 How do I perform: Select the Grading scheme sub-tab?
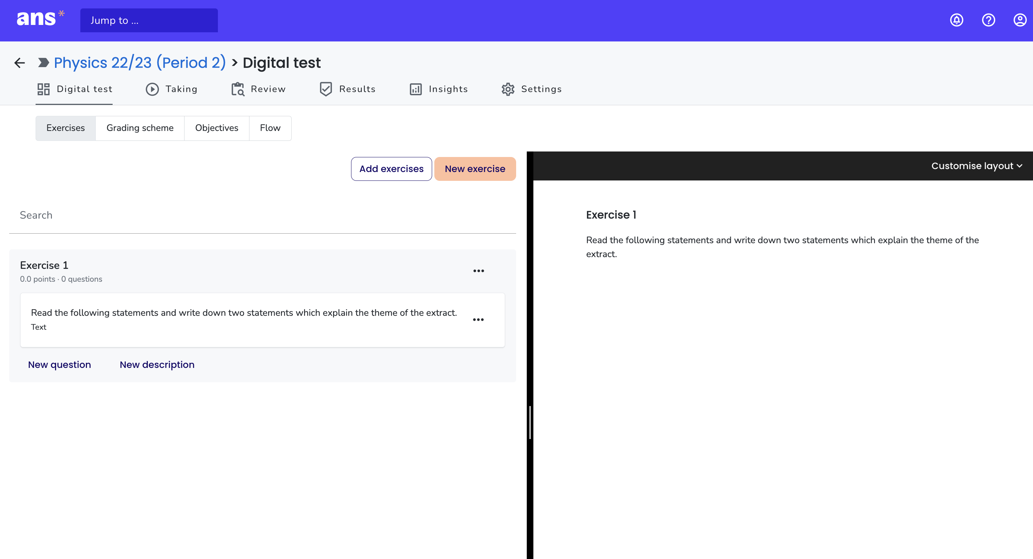point(140,128)
